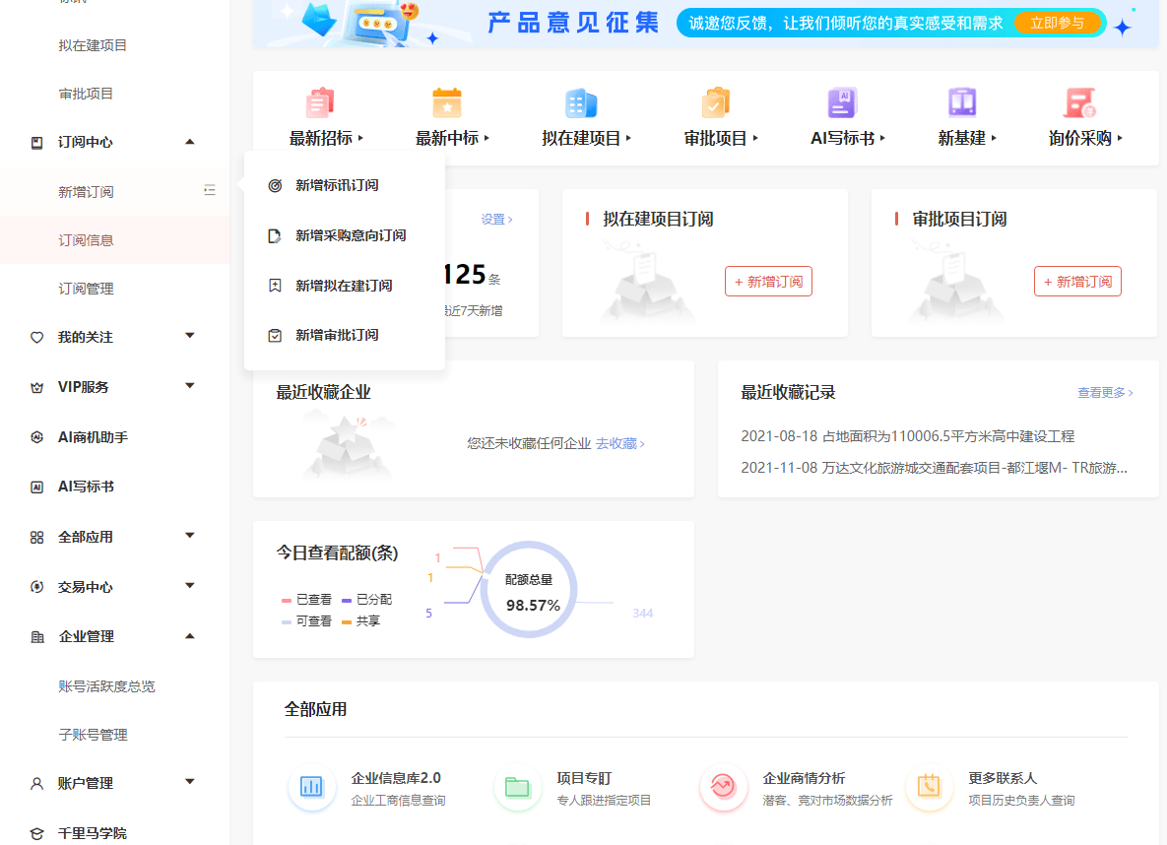Image resolution: width=1167 pixels, height=845 pixels.
Task: Click the 共享 legend item
Action: (361, 620)
